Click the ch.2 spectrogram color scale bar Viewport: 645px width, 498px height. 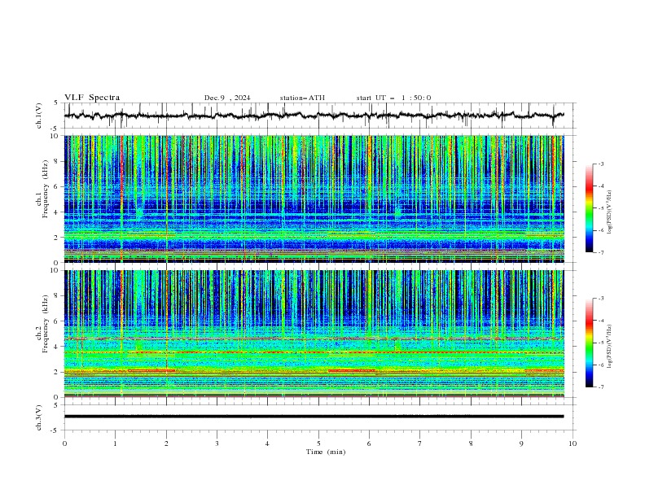point(590,343)
